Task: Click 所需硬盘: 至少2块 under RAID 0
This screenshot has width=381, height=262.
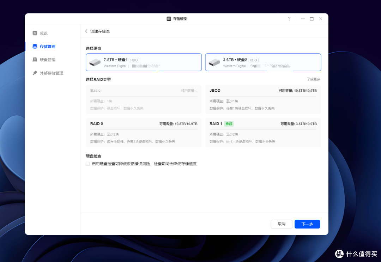Action: click(104, 134)
